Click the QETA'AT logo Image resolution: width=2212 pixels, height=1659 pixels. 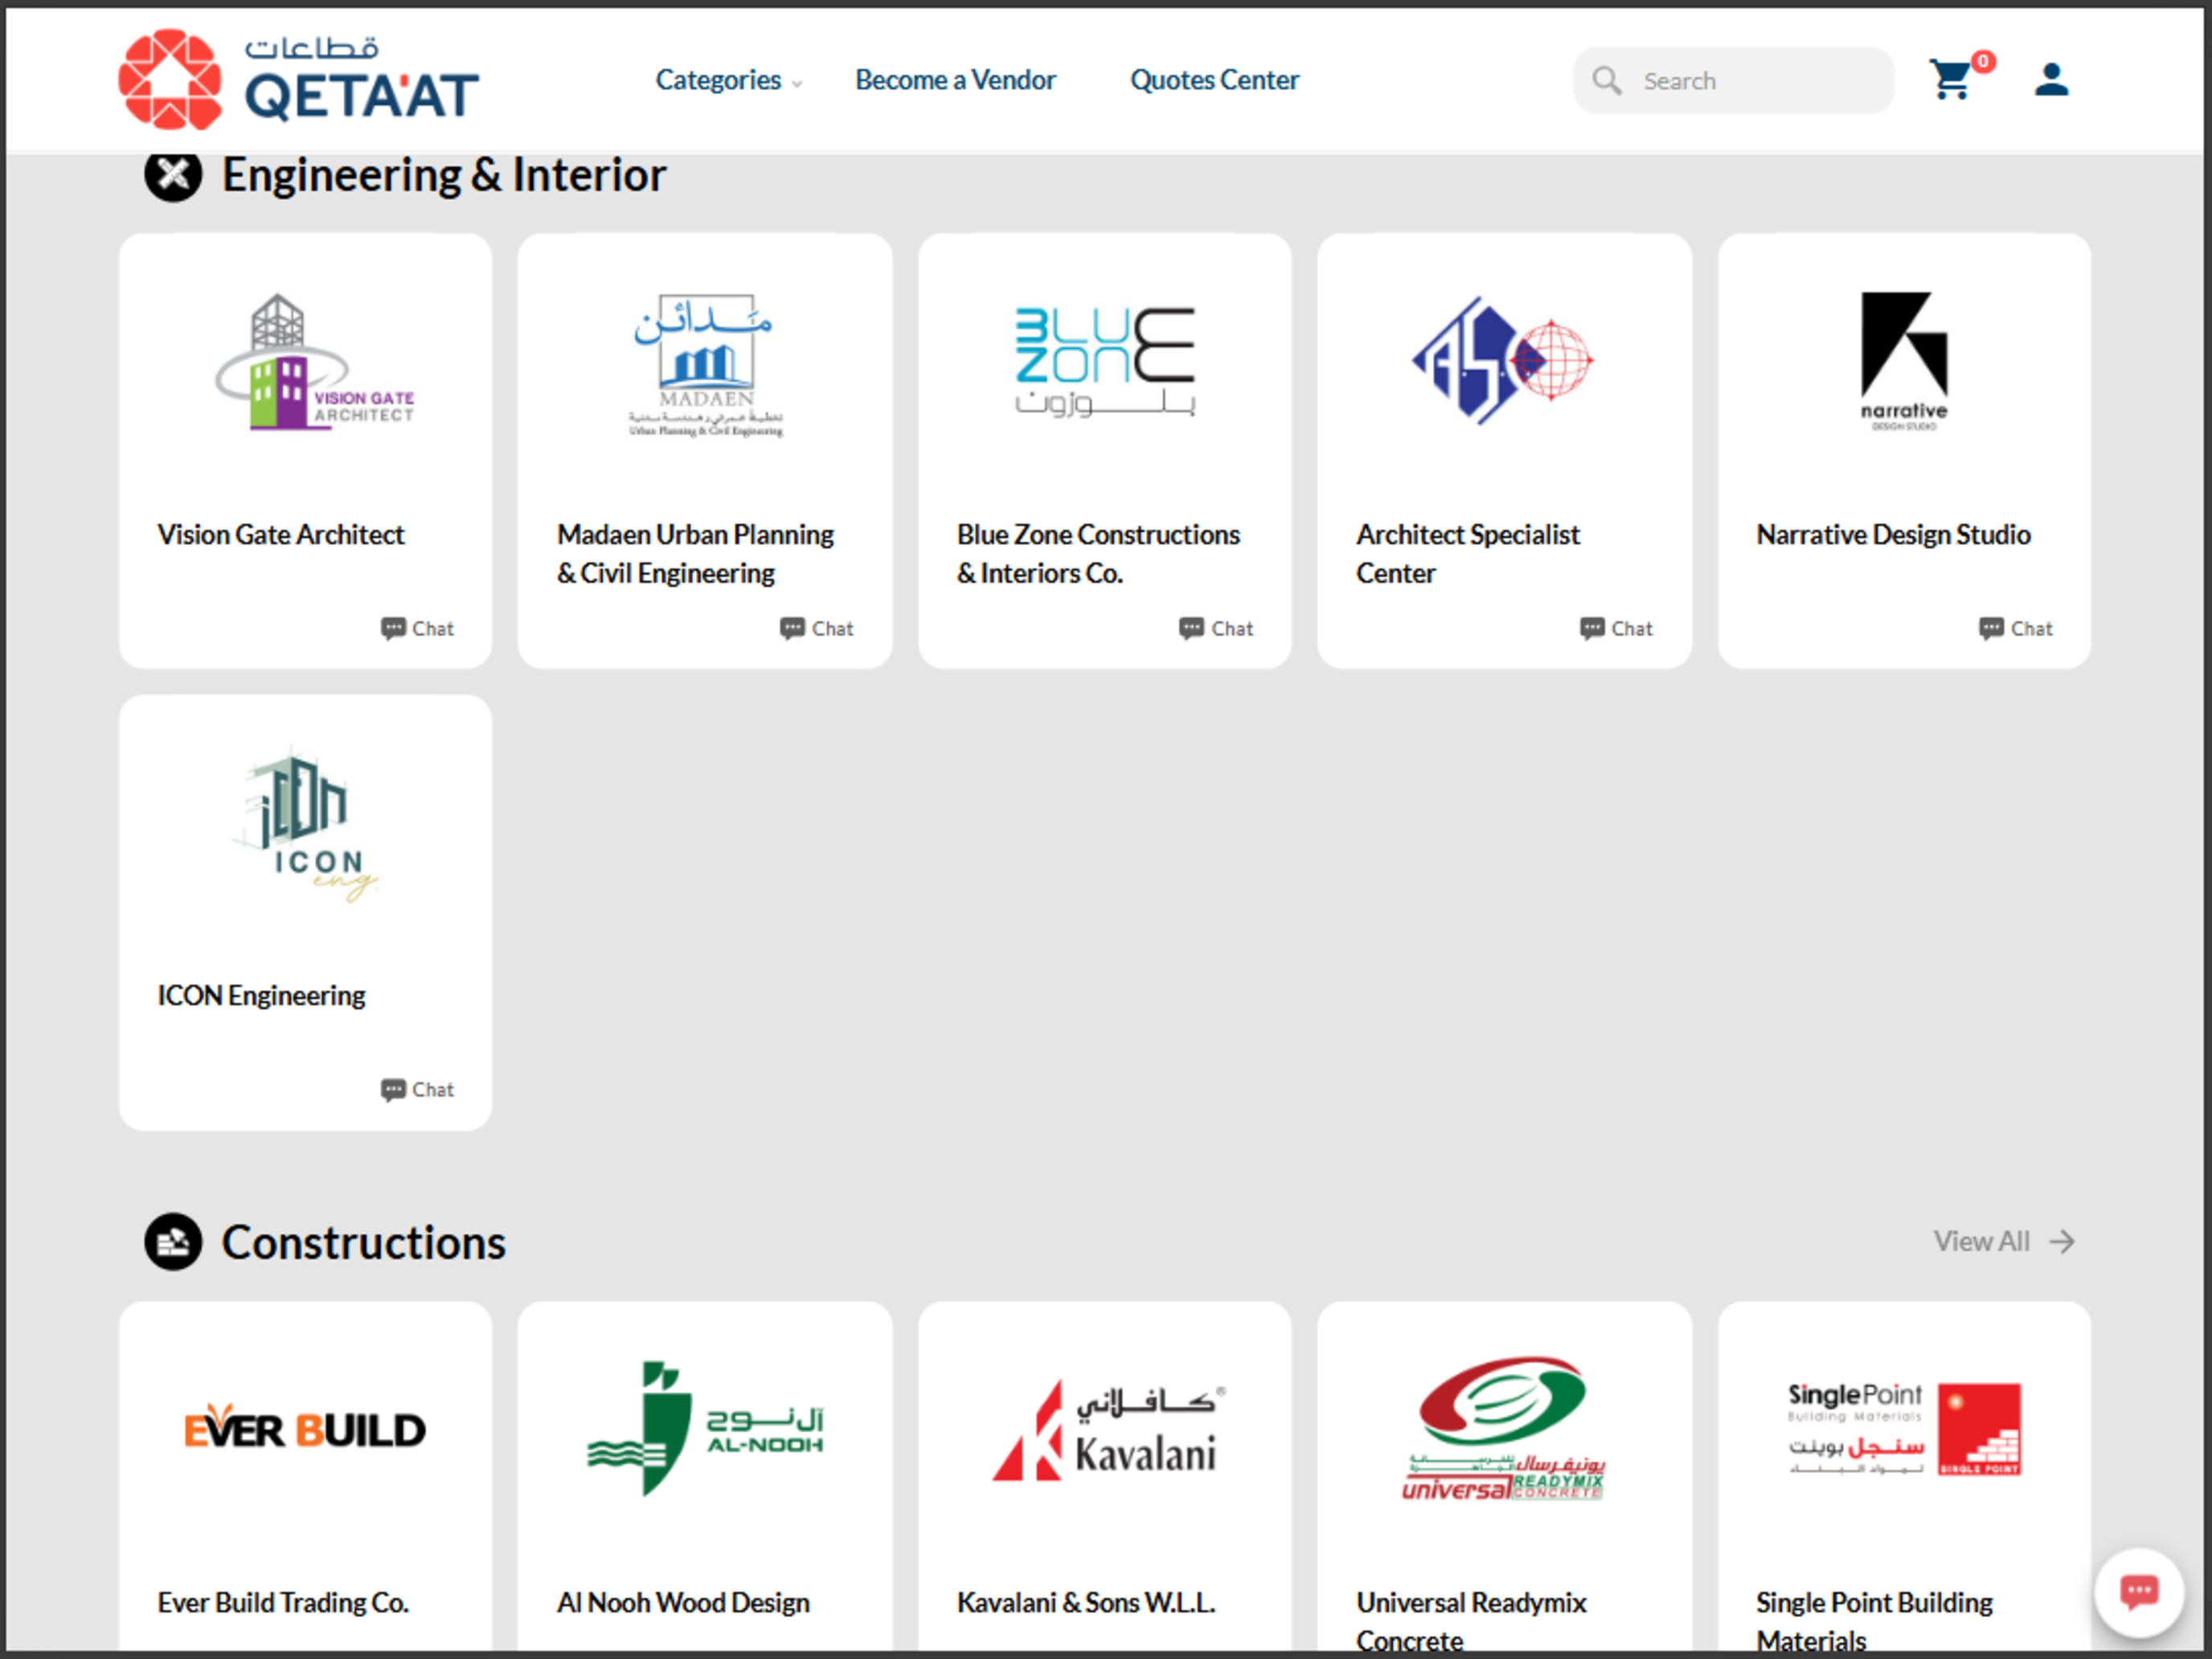(298, 79)
